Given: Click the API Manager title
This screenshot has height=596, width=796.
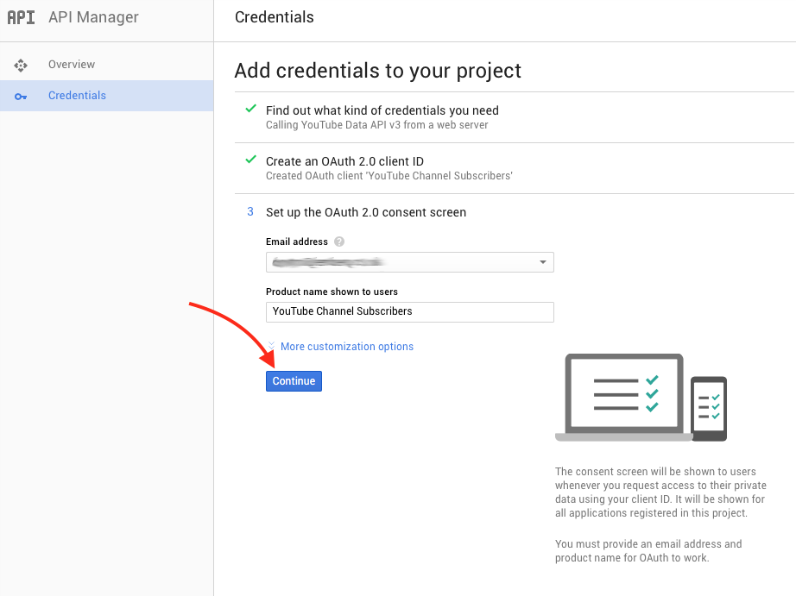Looking at the screenshot, I should (x=93, y=17).
